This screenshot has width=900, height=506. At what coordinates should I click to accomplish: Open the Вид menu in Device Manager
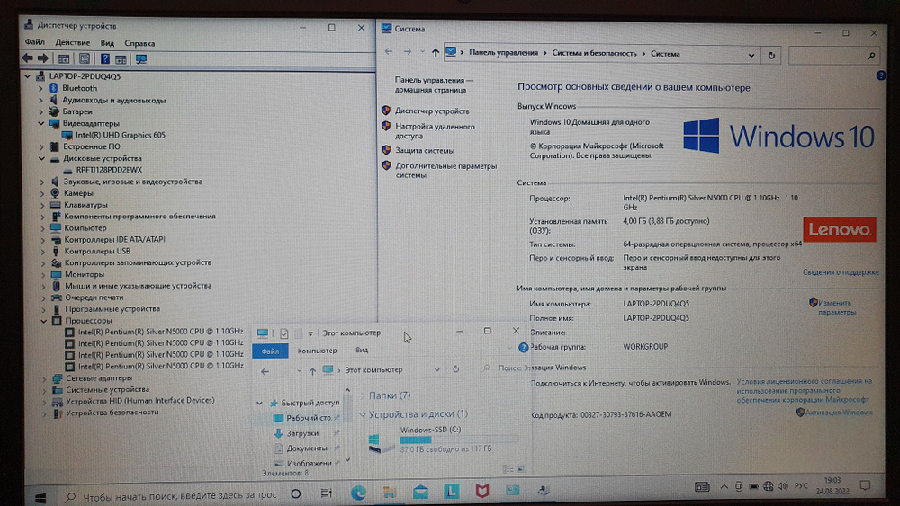(107, 43)
